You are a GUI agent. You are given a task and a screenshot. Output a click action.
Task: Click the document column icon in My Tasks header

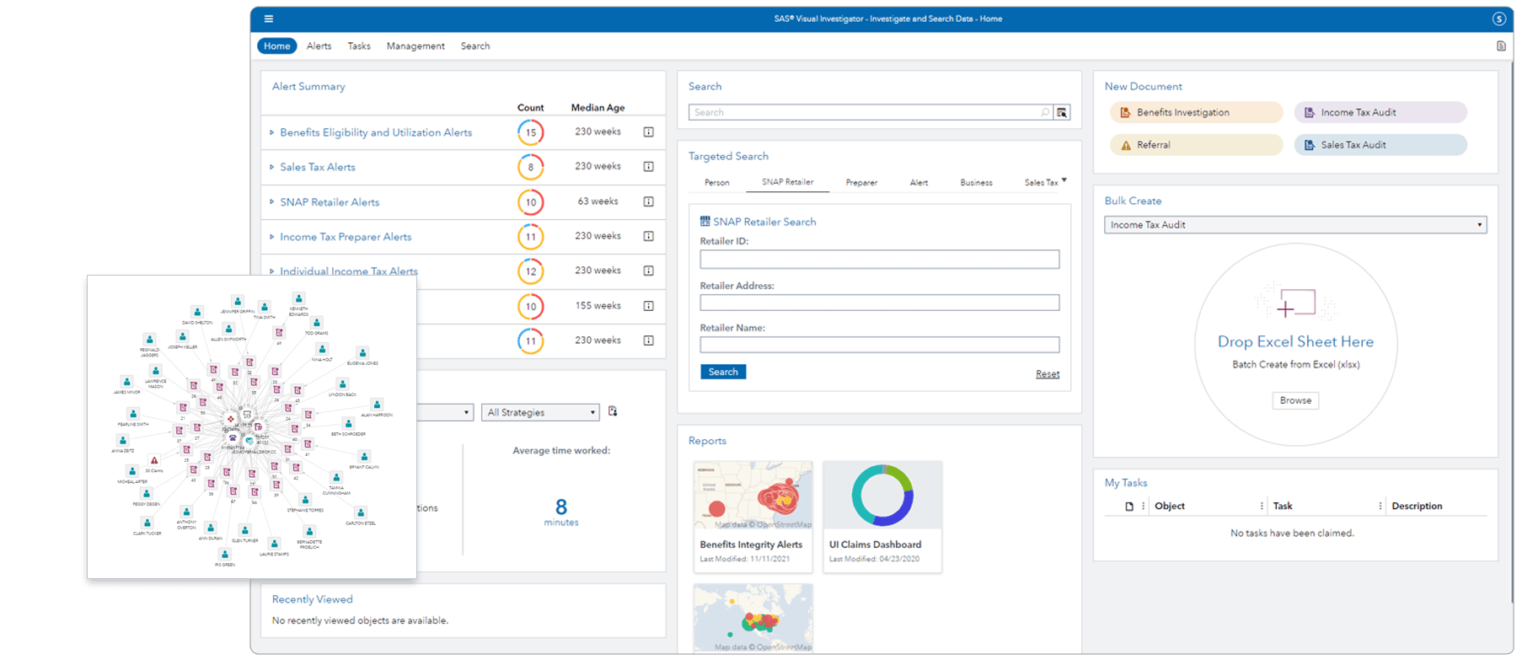click(1129, 507)
